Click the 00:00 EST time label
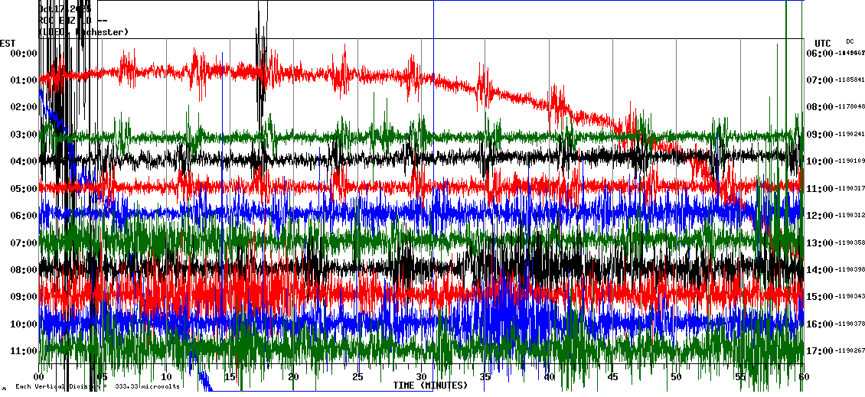865x397 pixels. (x=24, y=53)
